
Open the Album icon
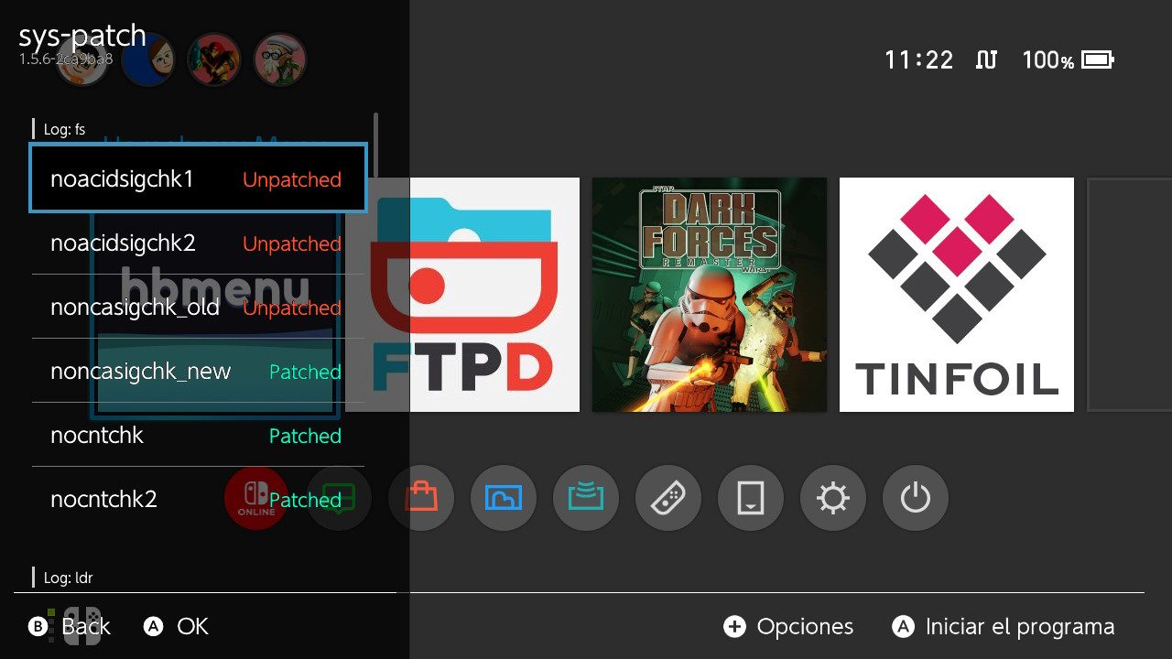click(x=504, y=499)
